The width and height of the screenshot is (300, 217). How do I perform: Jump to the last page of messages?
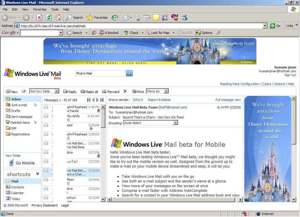coord(102,100)
